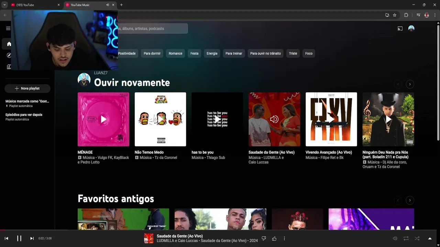Click the LUANZ7 profile picture
This screenshot has height=247, width=440.
[x=84, y=79]
